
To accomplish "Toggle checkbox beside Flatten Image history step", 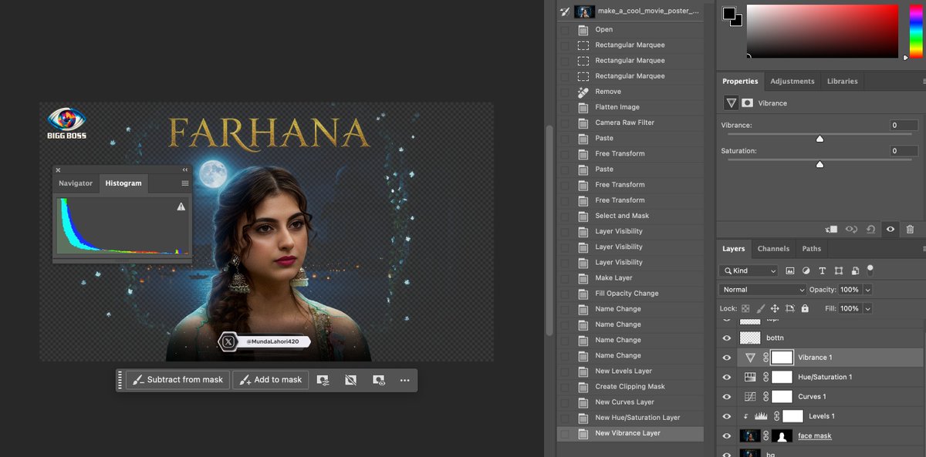I will (x=565, y=107).
